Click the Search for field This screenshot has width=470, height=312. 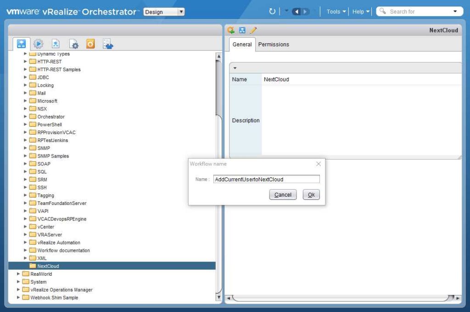[420, 11]
